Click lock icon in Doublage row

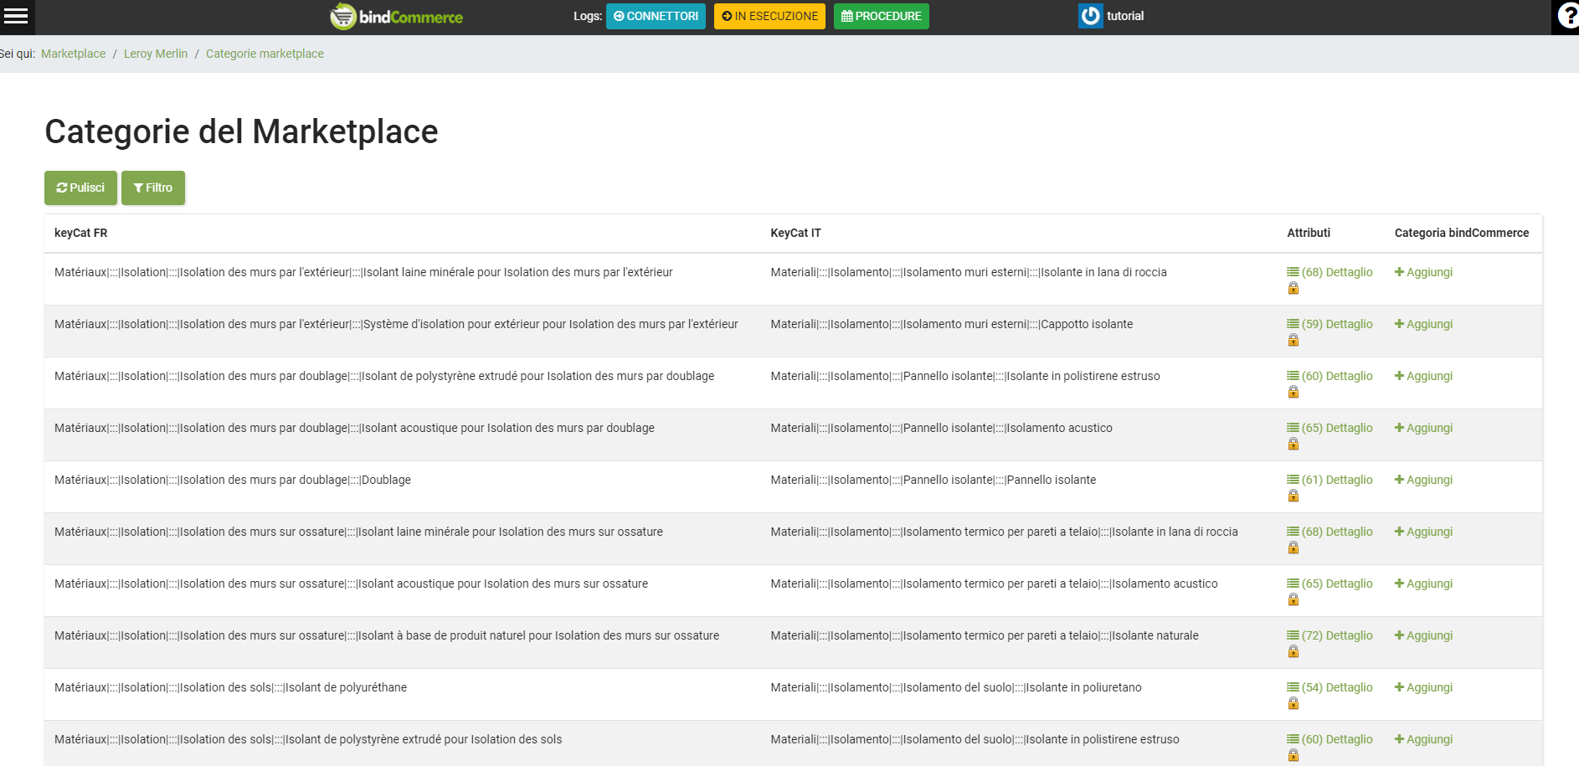point(1294,496)
